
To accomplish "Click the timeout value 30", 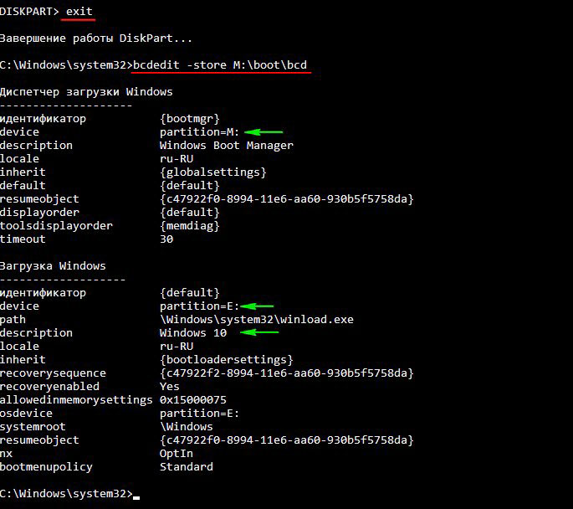I will 166,239.
